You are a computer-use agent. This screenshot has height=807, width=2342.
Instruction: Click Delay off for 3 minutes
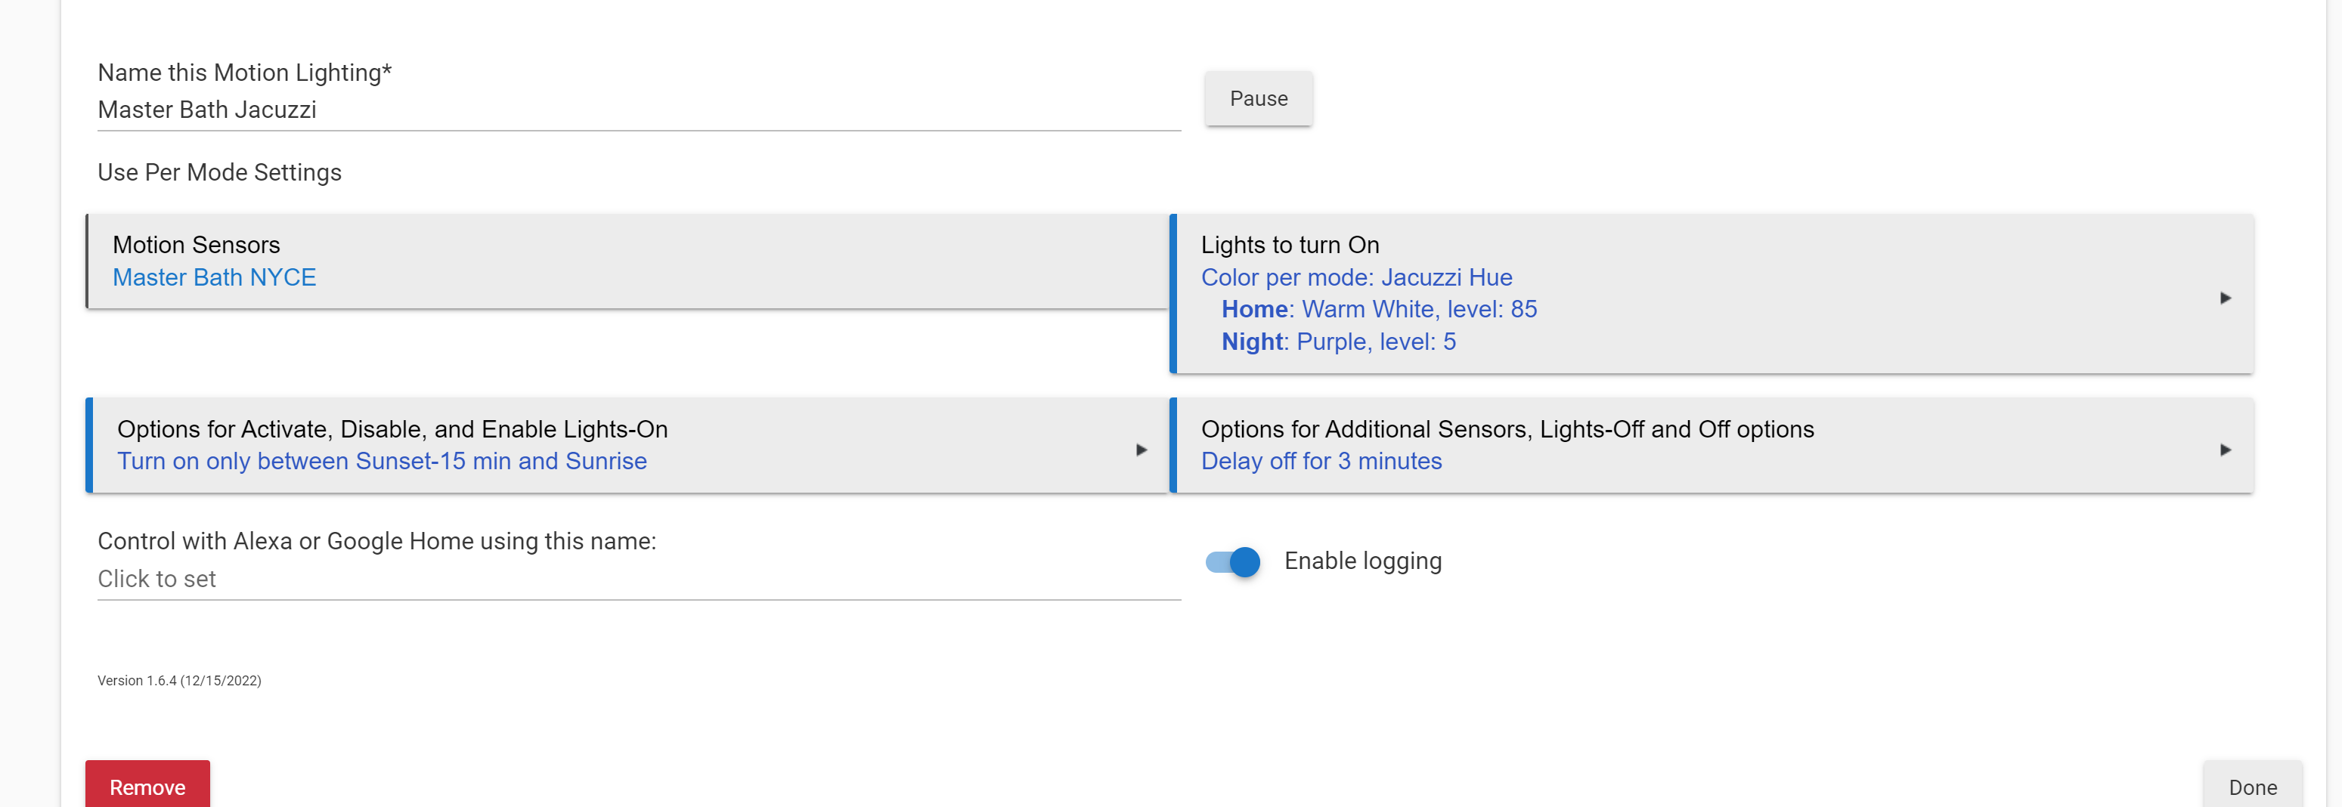[x=1320, y=462]
